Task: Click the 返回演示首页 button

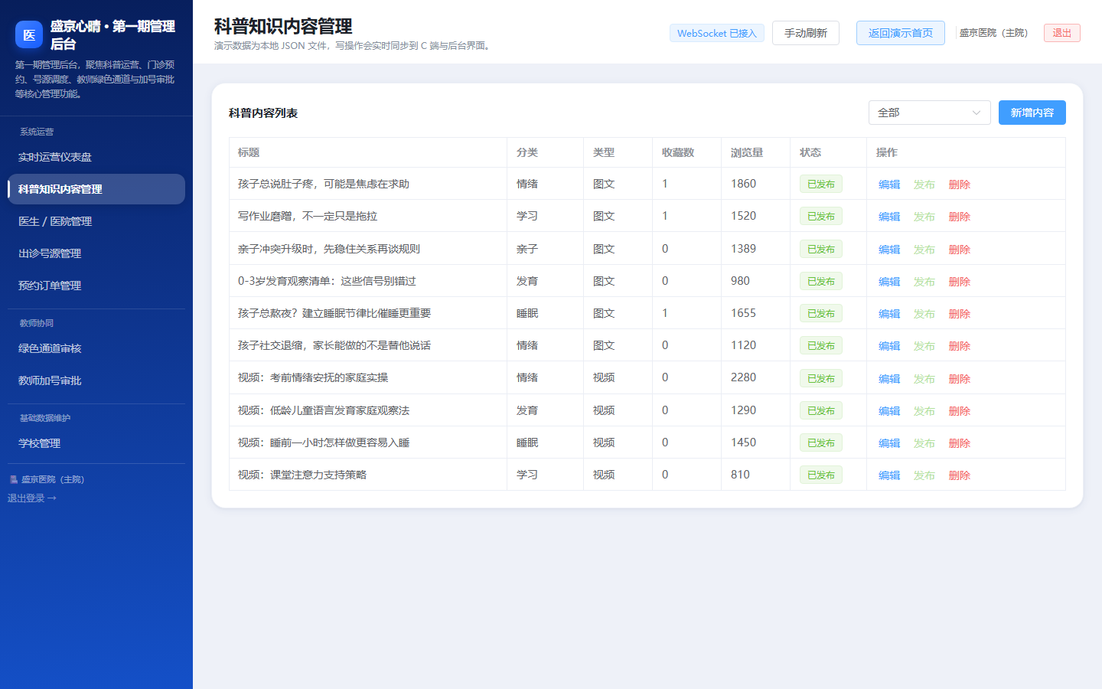Action: (x=900, y=33)
